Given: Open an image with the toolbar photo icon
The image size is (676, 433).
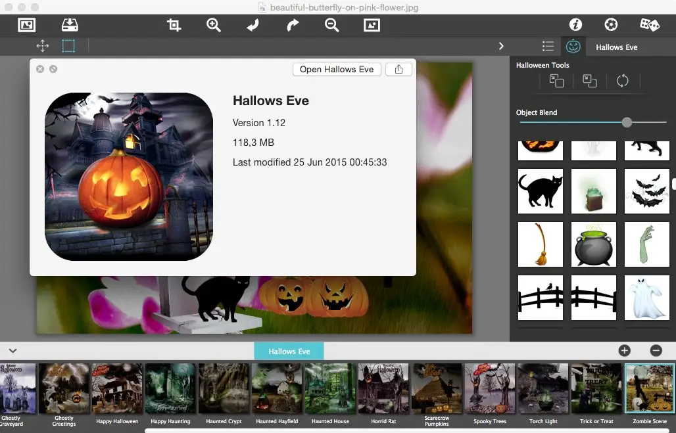Looking at the screenshot, I should (x=27, y=25).
